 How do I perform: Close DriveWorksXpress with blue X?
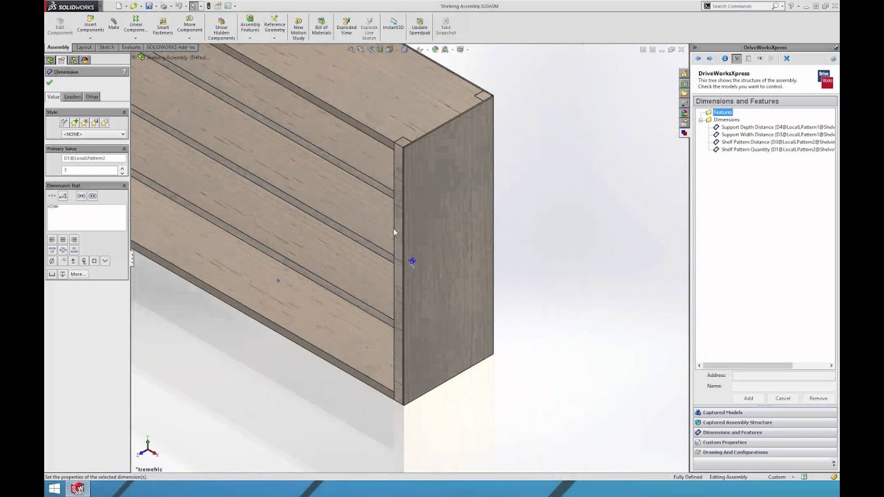click(787, 59)
